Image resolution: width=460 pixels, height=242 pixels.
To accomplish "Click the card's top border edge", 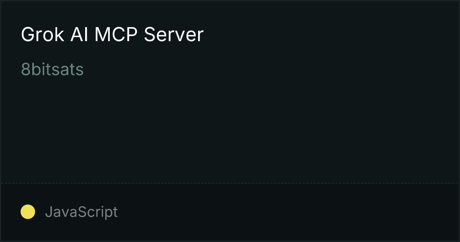I will pyautogui.click(x=230, y=0).
